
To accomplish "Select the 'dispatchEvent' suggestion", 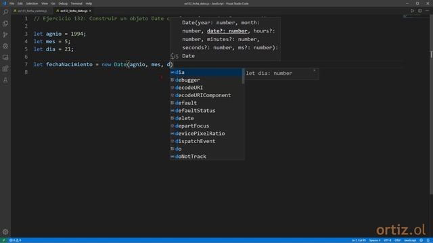I will coord(206,141).
